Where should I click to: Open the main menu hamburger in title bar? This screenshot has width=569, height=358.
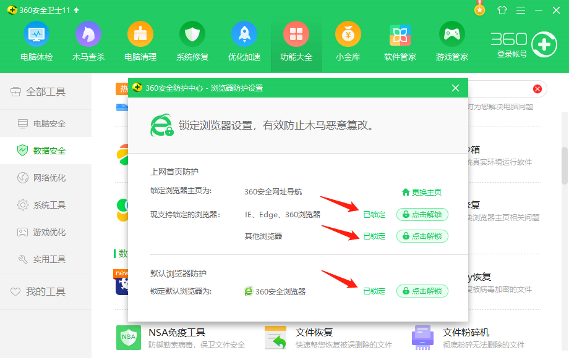520,10
